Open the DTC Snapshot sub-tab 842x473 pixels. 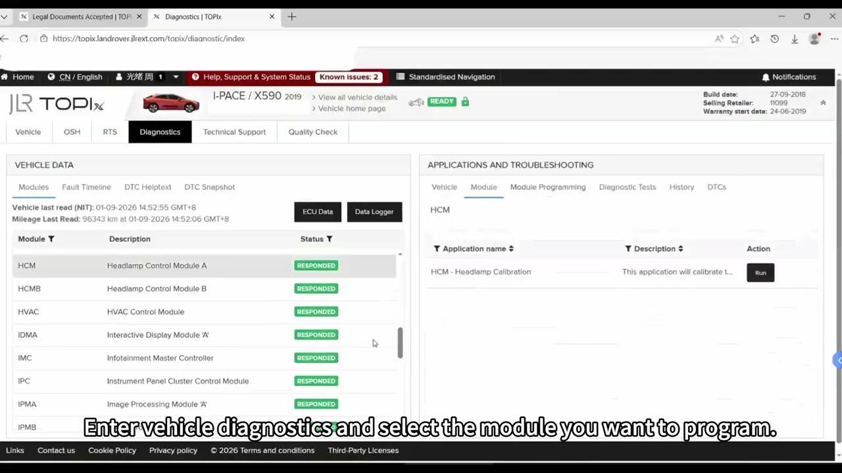pos(209,187)
